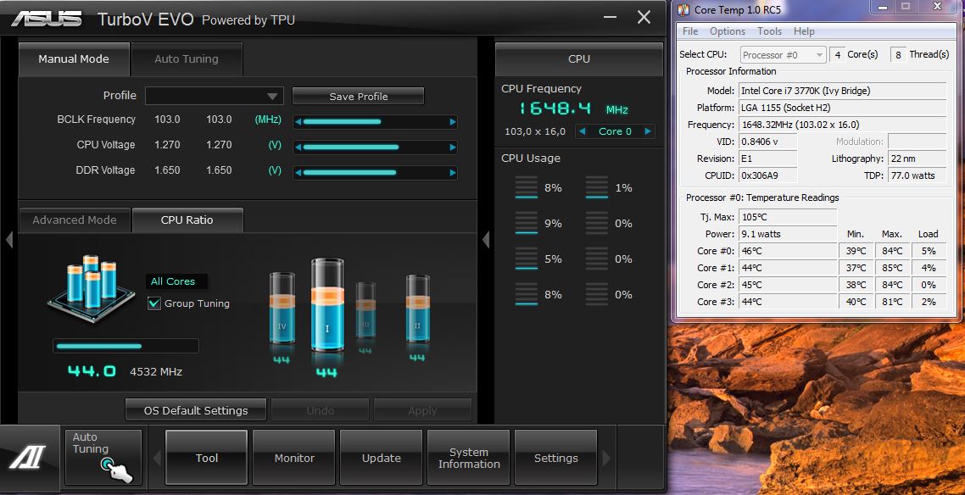Screen dimensions: 965x495
Task: Click Core #3 Max 81°C cell
Action: point(891,302)
